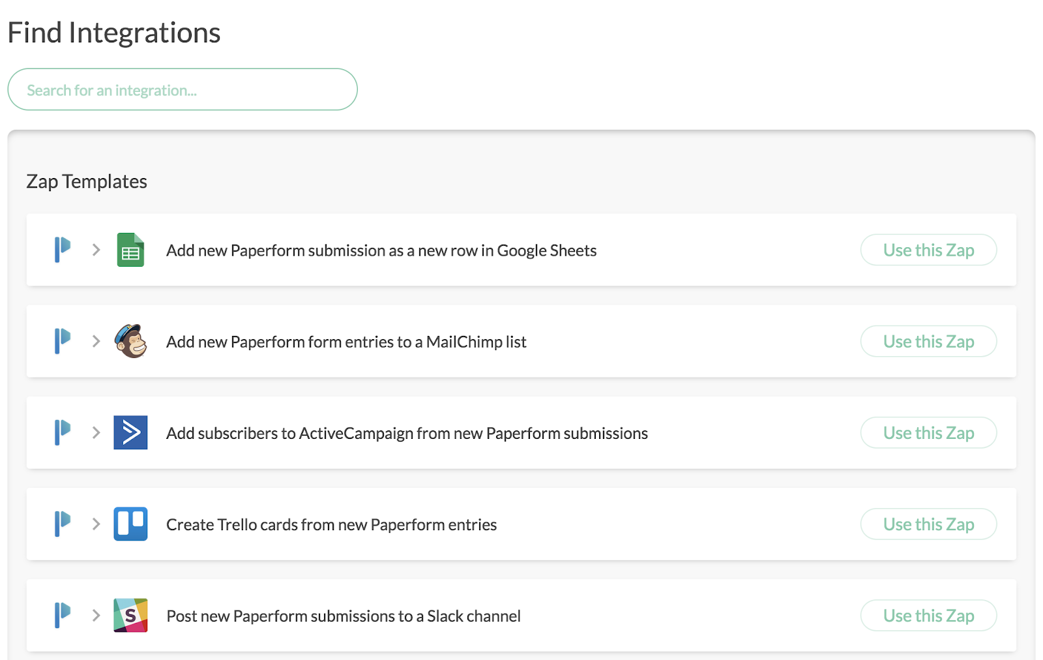Use the Trello cards Zap

click(x=928, y=524)
